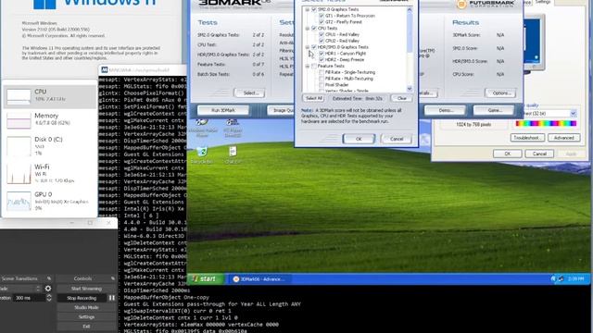Cancel the Select Tests dialog
The height and width of the screenshot is (333, 593).
397,139
